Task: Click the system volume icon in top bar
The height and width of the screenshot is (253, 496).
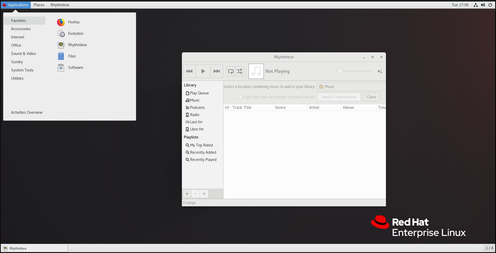Action: pyautogui.click(x=483, y=5)
